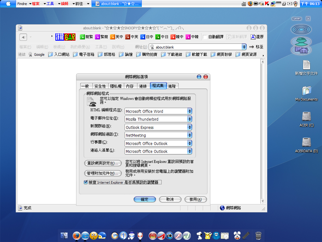Switch to the 安全性 tab
The width and height of the screenshot is (322, 242).
tap(100, 86)
